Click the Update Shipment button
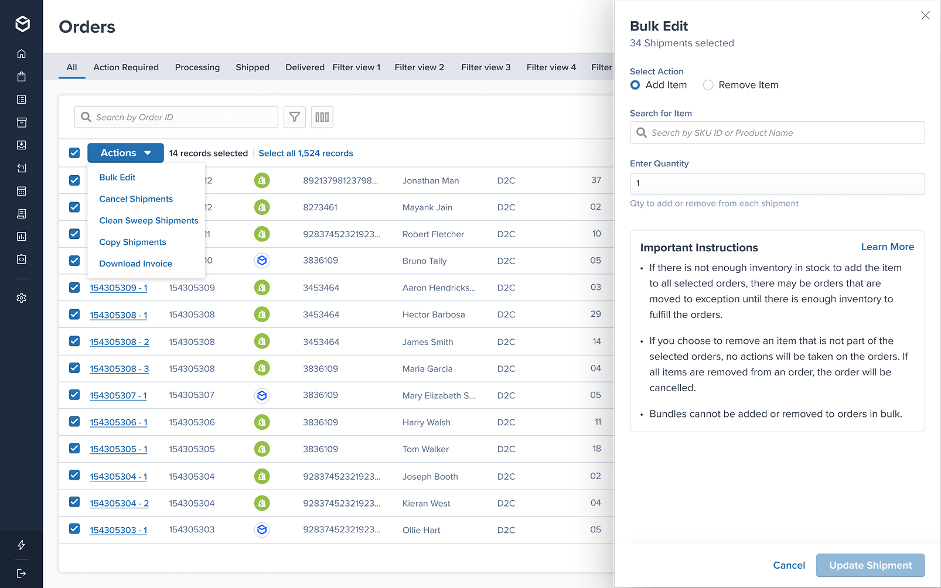This screenshot has height=588, width=941. pos(871,565)
